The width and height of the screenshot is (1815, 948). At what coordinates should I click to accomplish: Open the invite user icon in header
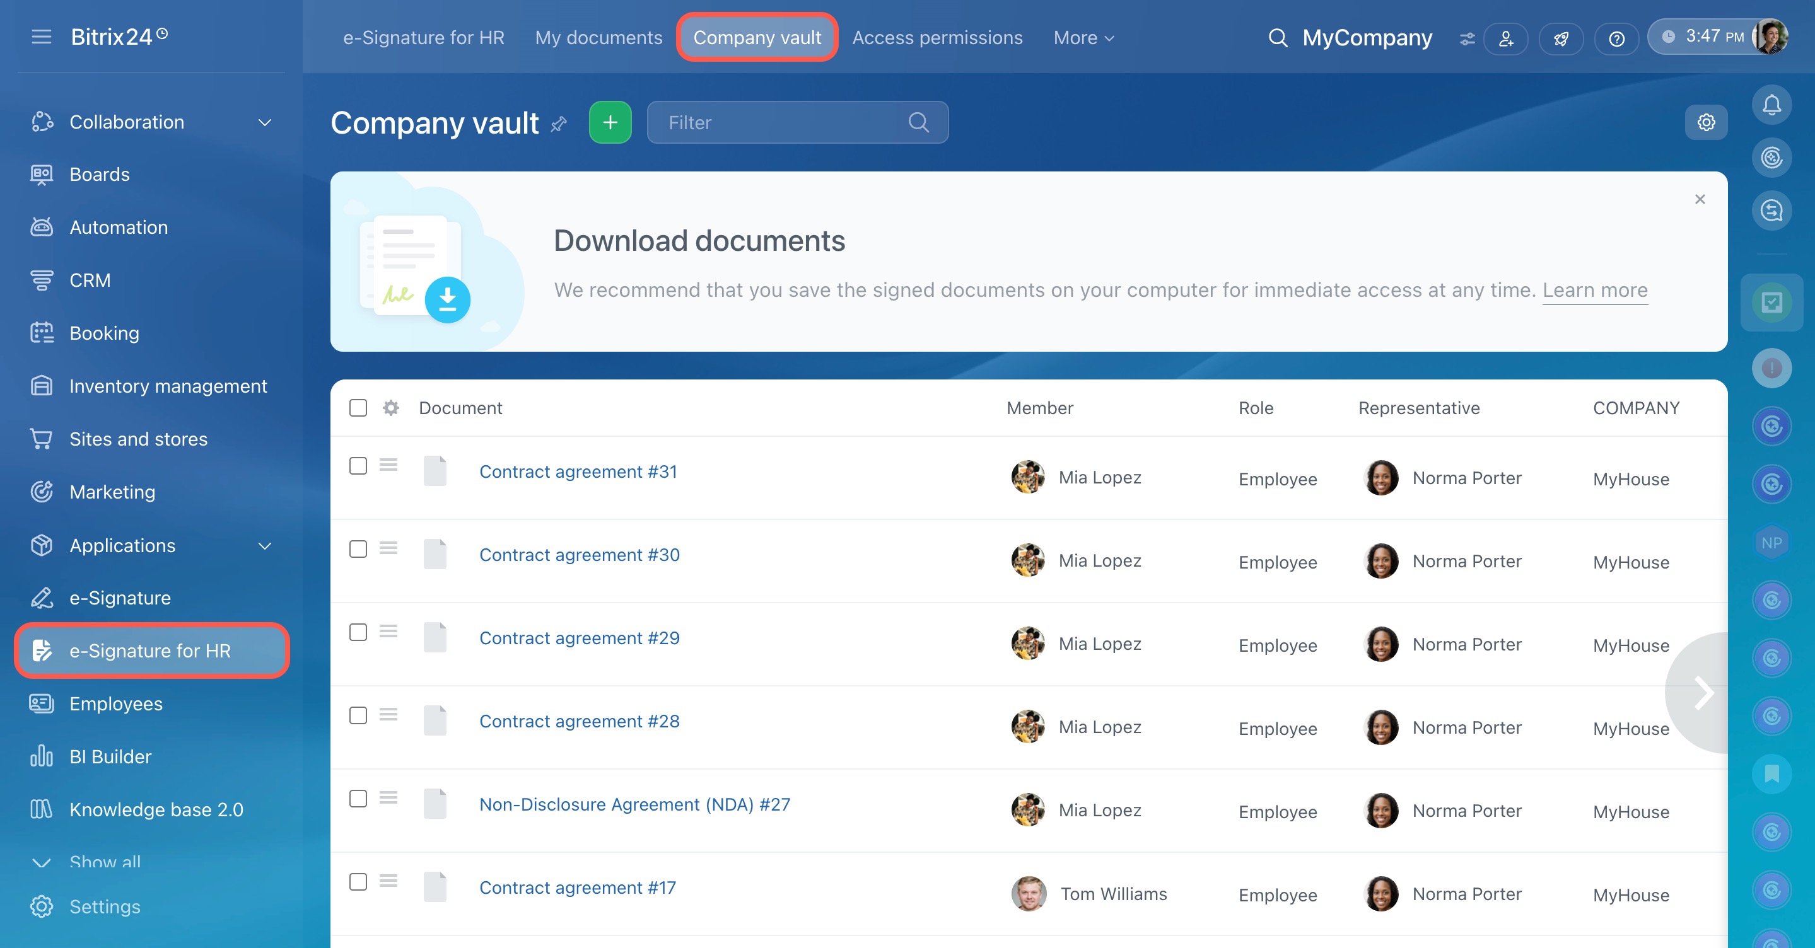[1506, 38]
